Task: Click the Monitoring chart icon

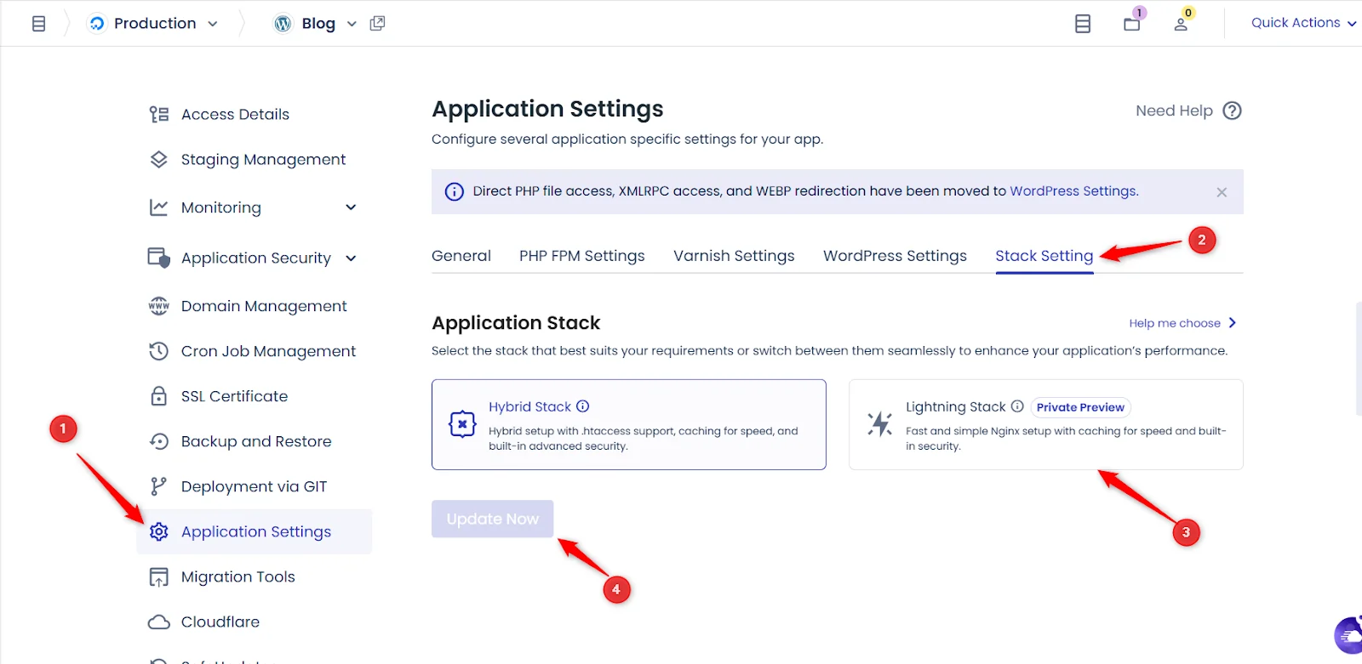Action: (x=159, y=207)
